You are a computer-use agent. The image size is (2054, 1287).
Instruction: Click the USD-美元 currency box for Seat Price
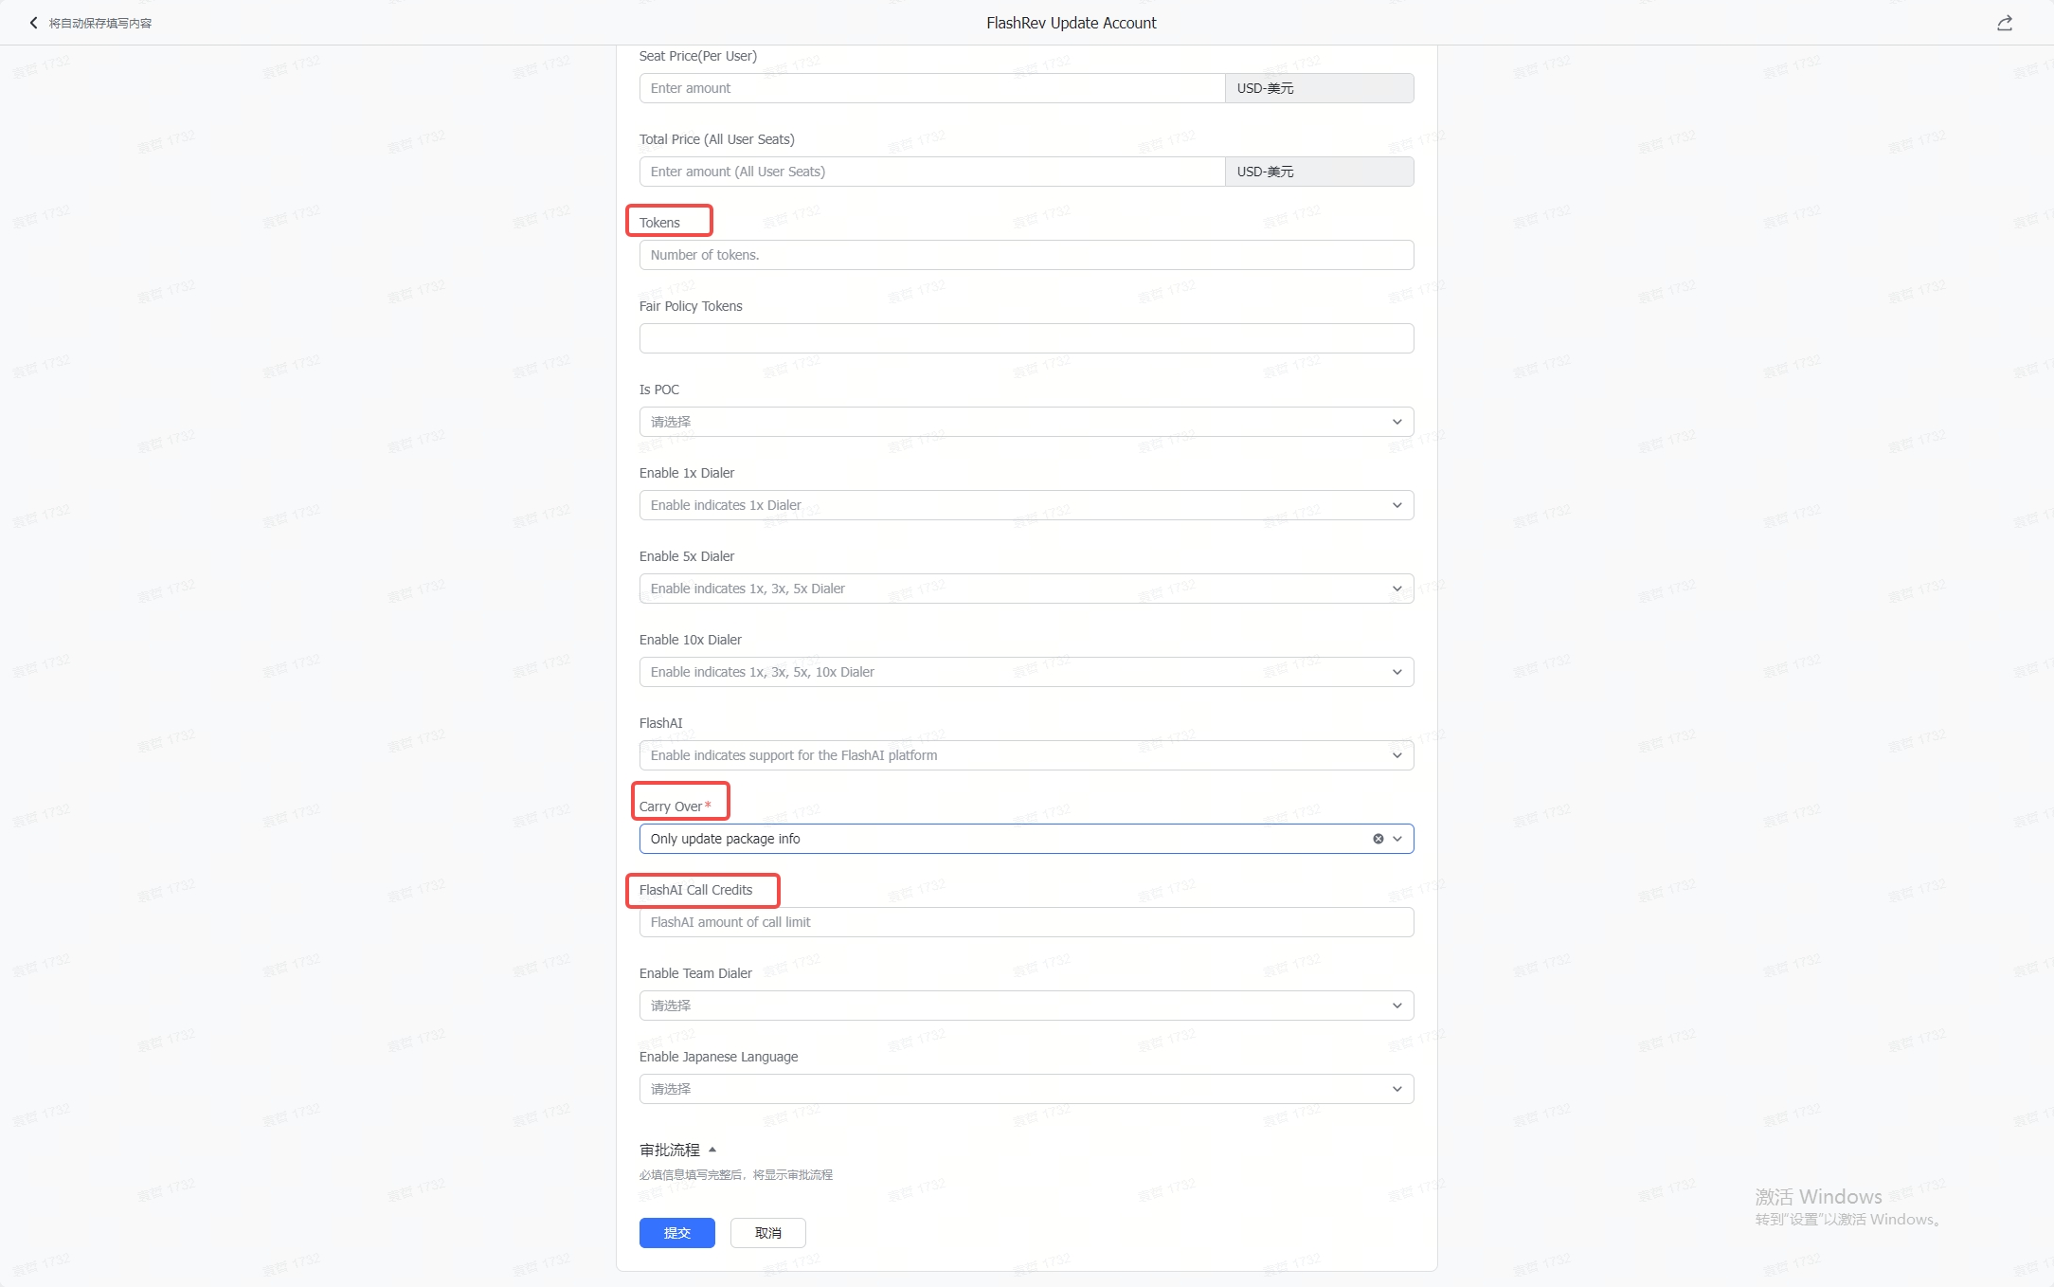(1320, 88)
